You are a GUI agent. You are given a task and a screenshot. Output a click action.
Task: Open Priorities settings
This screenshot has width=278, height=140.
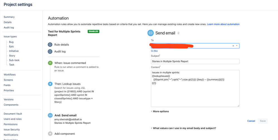(x=9, y=90)
